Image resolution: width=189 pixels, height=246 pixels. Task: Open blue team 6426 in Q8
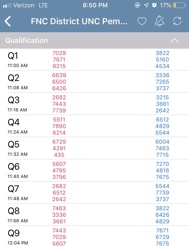(x=162, y=215)
